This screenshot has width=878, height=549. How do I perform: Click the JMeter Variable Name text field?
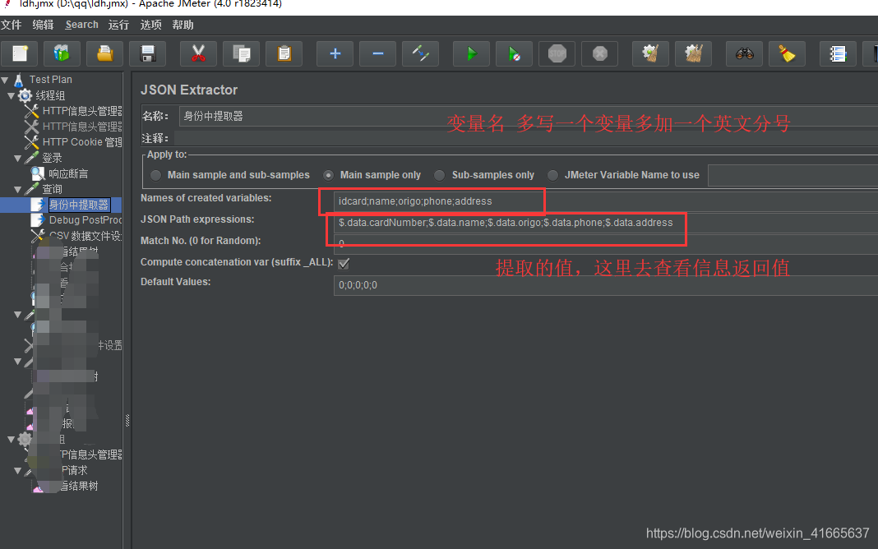click(x=793, y=175)
